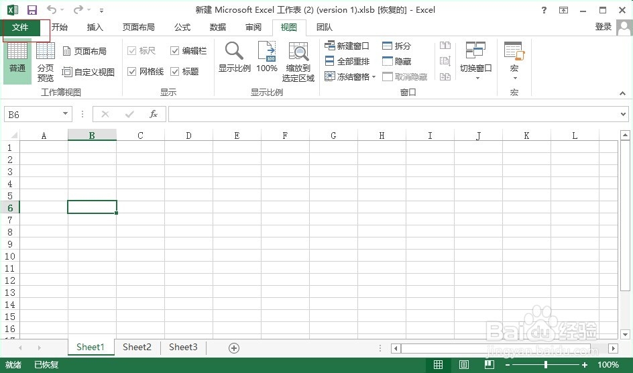Click the formula bar confirm checkmark
633x373 pixels.
pos(129,114)
